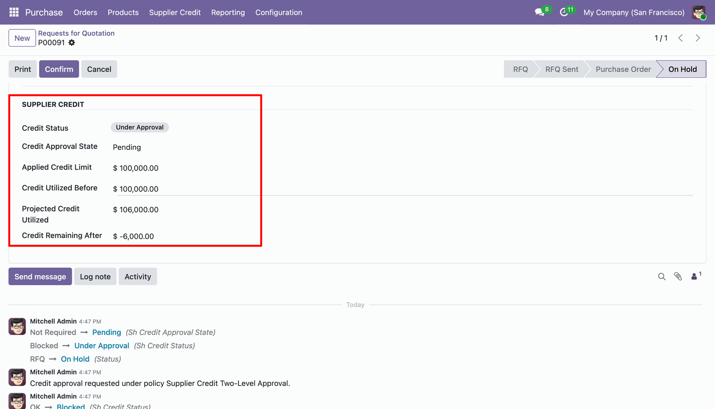715x409 pixels.
Task: Attach files with the paperclip icon
Action: (x=678, y=277)
